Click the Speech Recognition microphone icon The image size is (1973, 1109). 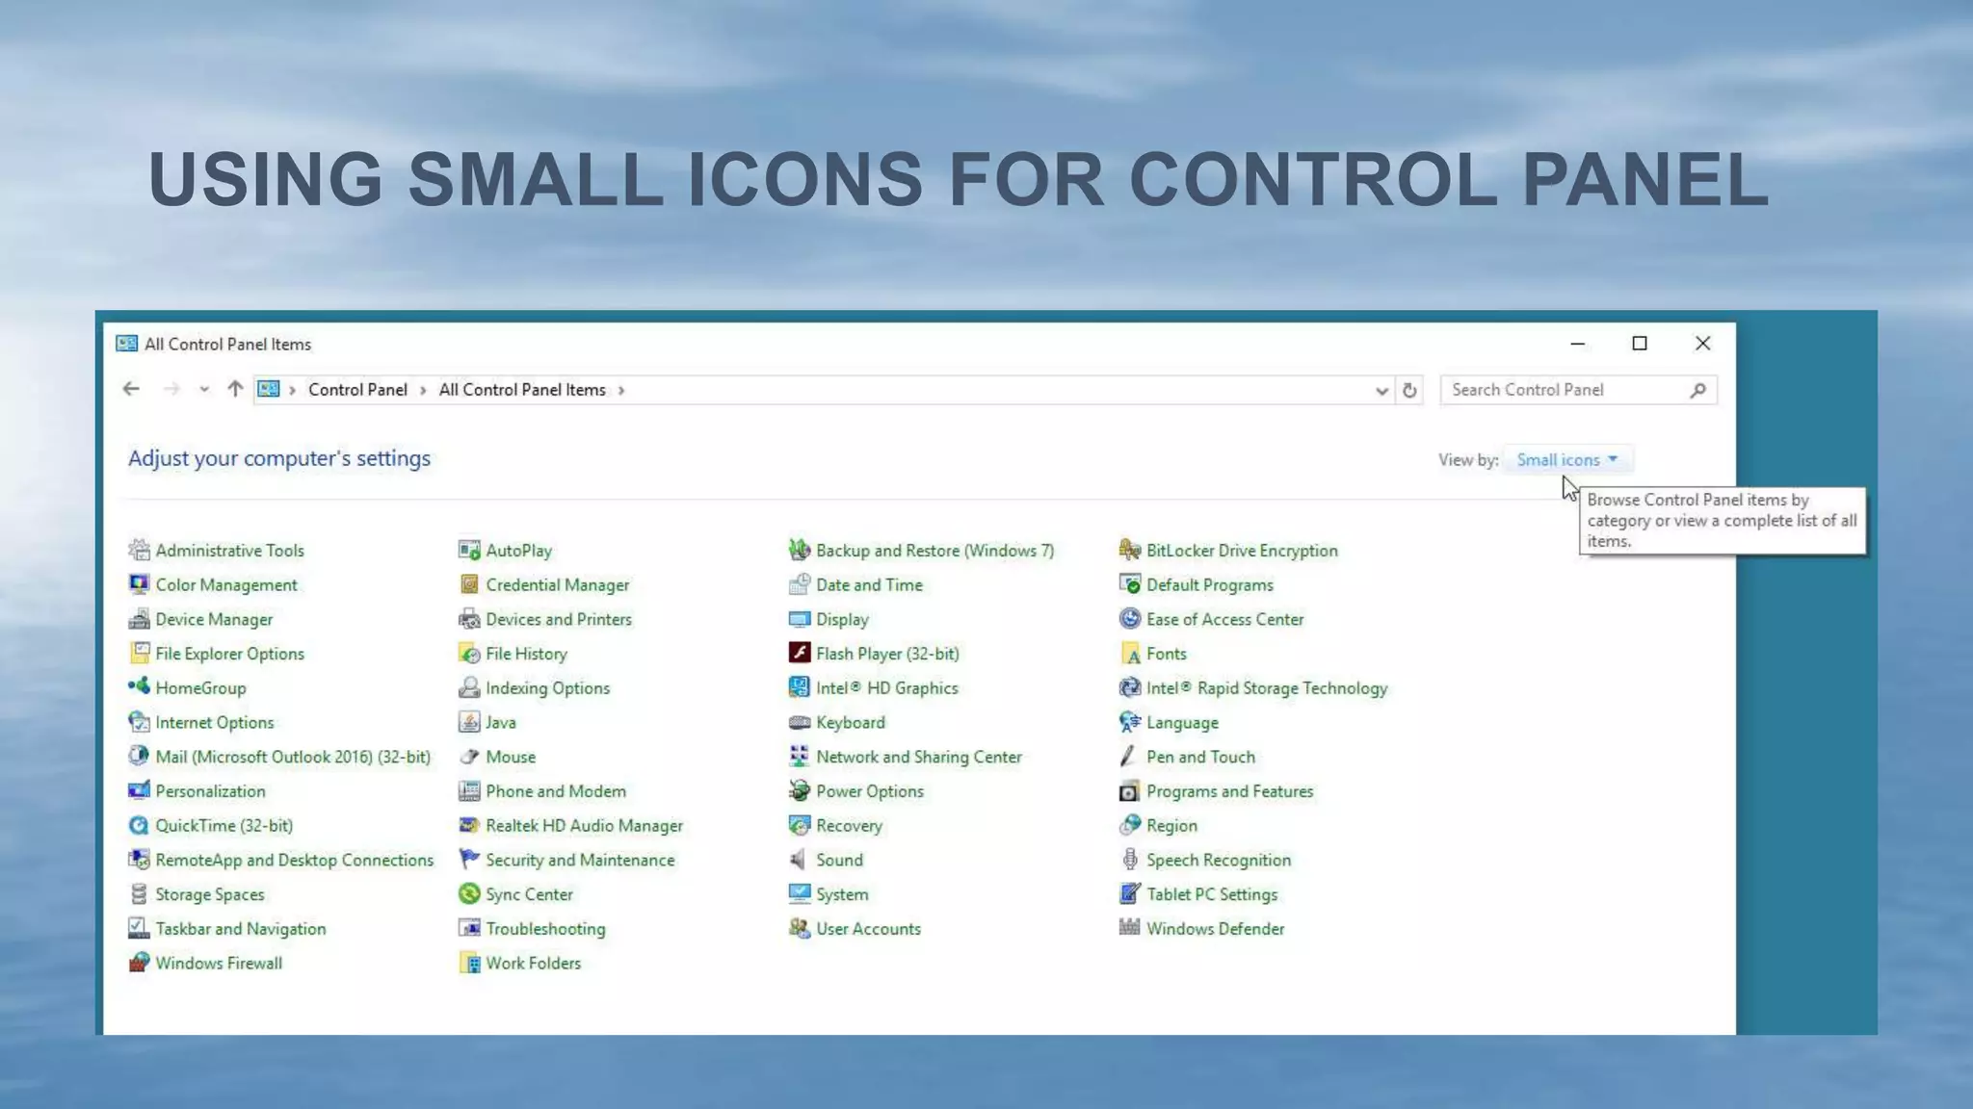coord(1130,860)
